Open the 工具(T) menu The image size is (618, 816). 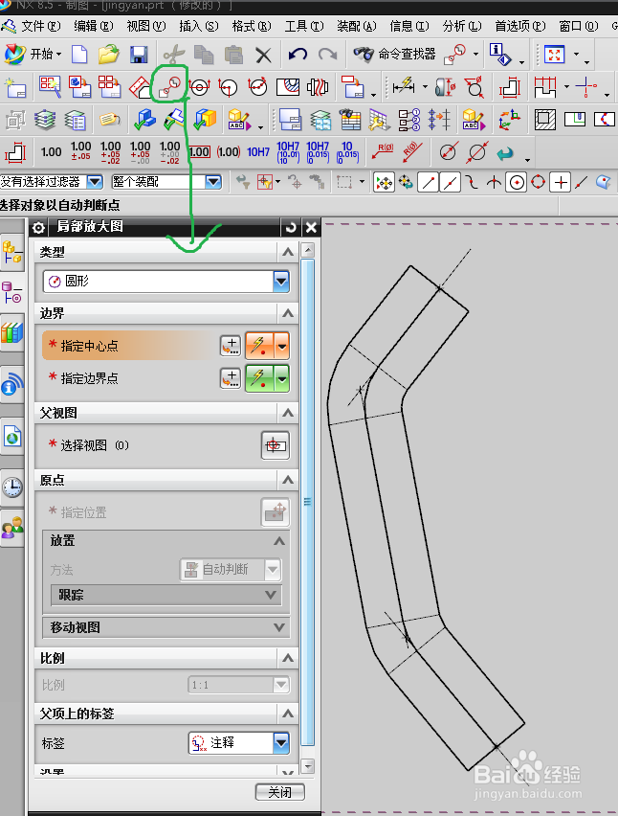point(304,26)
